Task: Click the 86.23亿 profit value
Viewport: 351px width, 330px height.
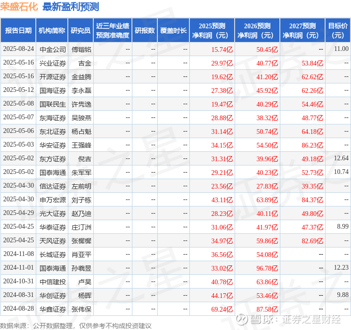Action: [x=312, y=145]
